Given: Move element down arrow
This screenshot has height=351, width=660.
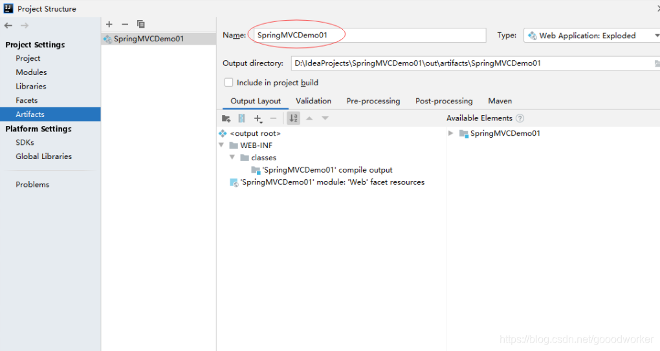Looking at the screenshot, I should (325, 118).
